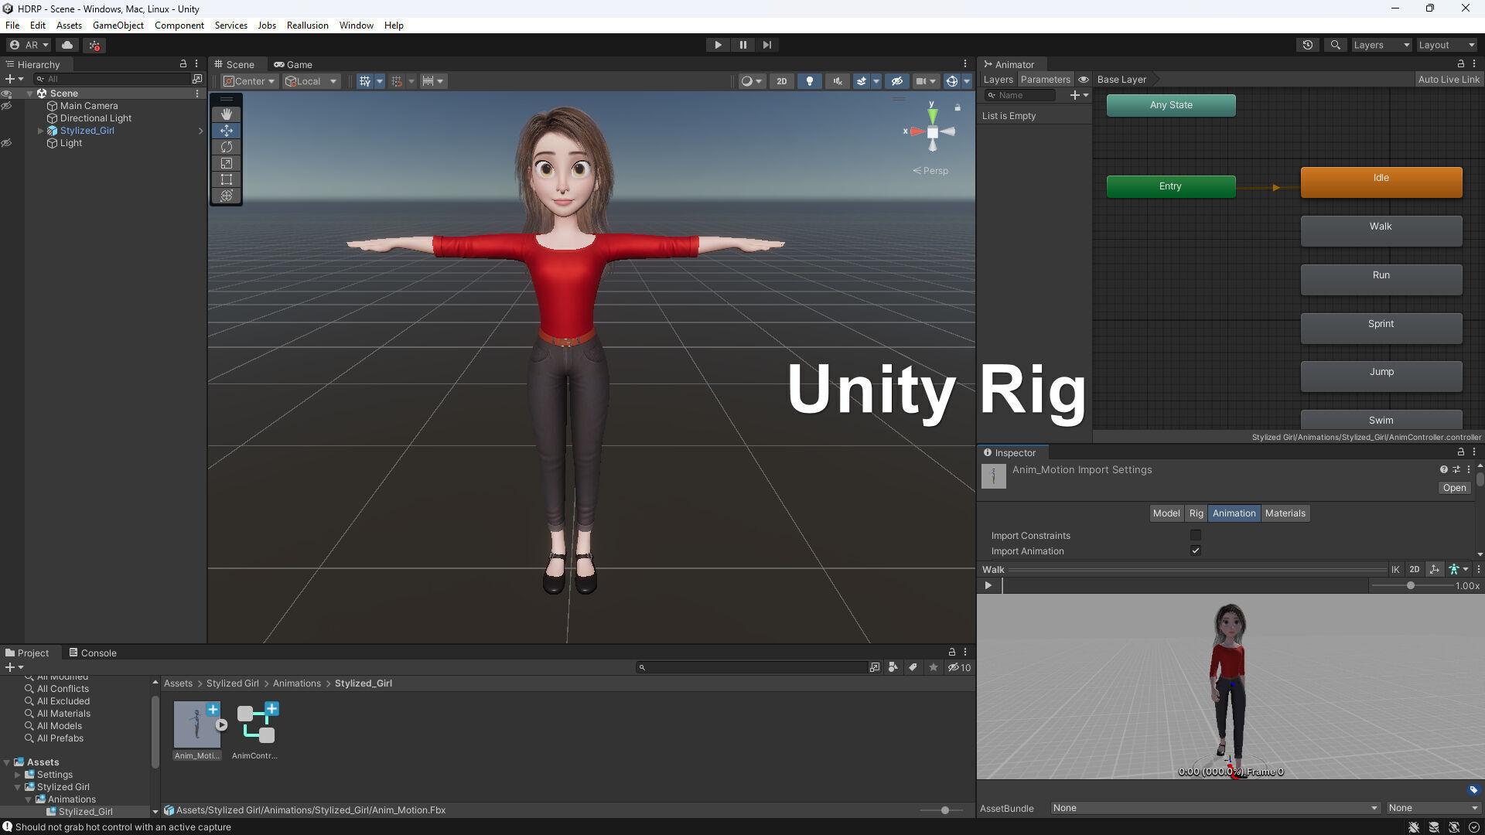Toggle 2D view in Scene toolbar
The width and height of the screenshot is (1485, 835).
click(781, 81)
